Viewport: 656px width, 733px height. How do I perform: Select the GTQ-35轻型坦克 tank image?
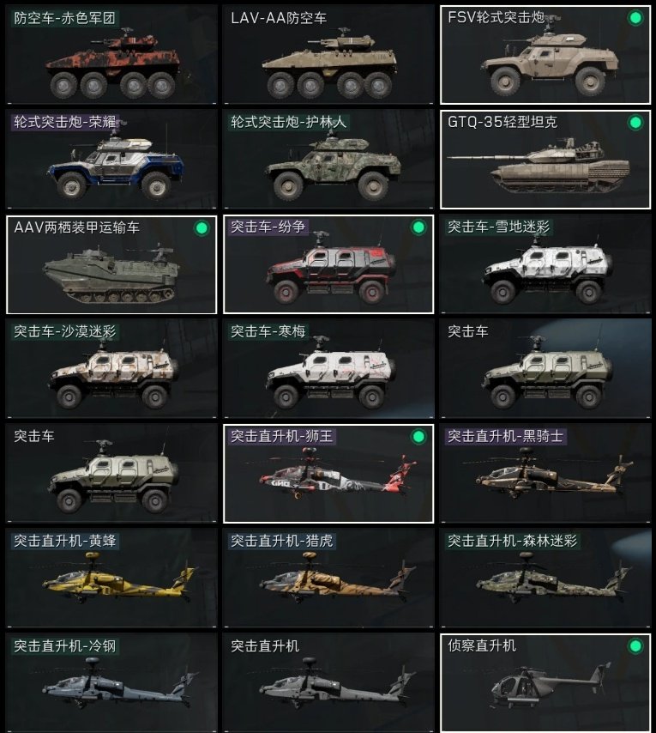tap(538, 165)
